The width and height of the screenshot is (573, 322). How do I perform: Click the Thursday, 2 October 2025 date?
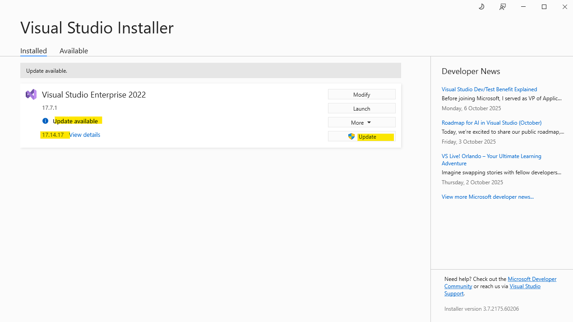472,182
